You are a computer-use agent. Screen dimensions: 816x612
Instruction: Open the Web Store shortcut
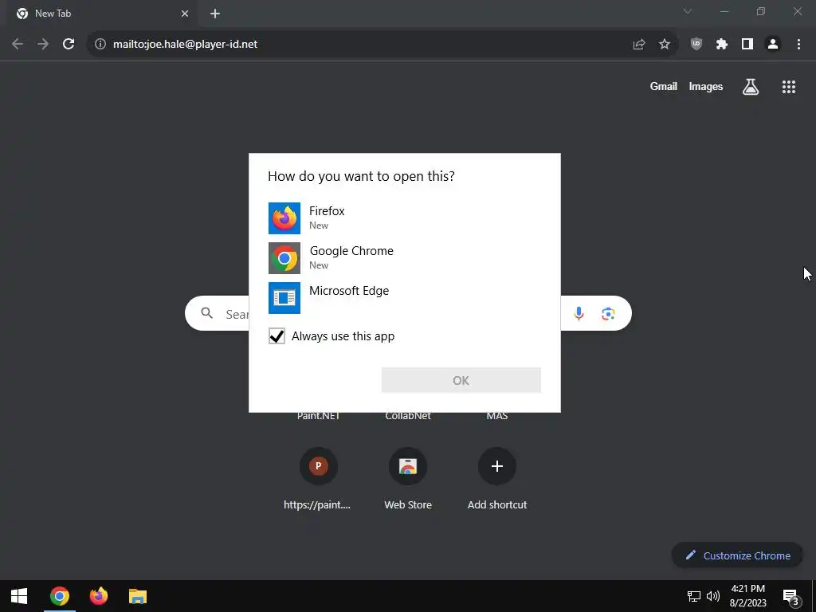408,479
